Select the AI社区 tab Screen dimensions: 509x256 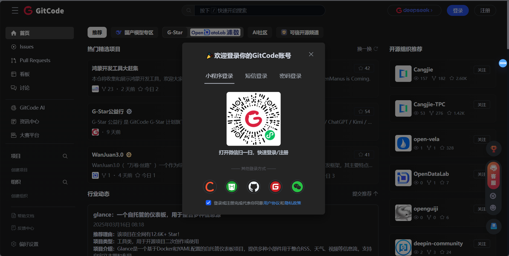coord(260,32)
